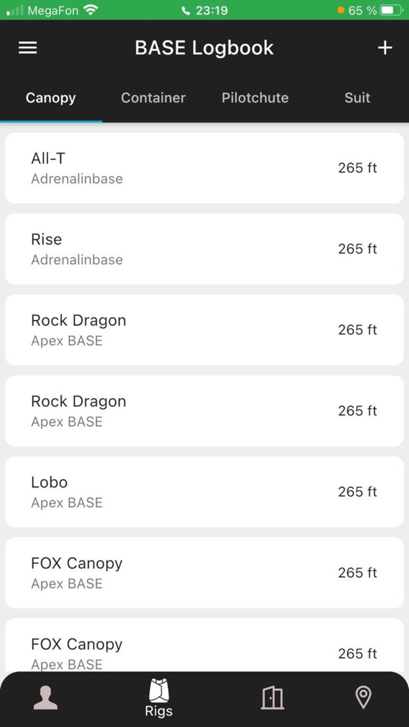Tap the location pin icon in bottom bar
The image size is (409, 727).
point(363,697)
